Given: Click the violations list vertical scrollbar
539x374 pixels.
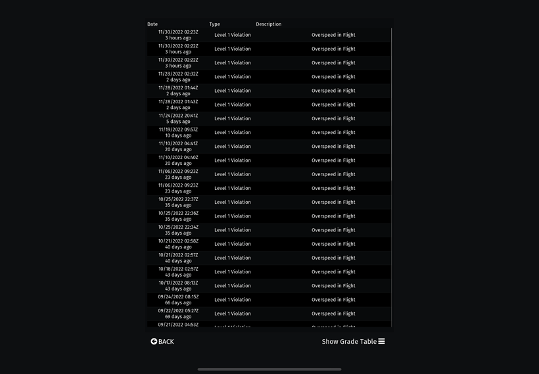Looking at the screenshot, I should (391, 105).
